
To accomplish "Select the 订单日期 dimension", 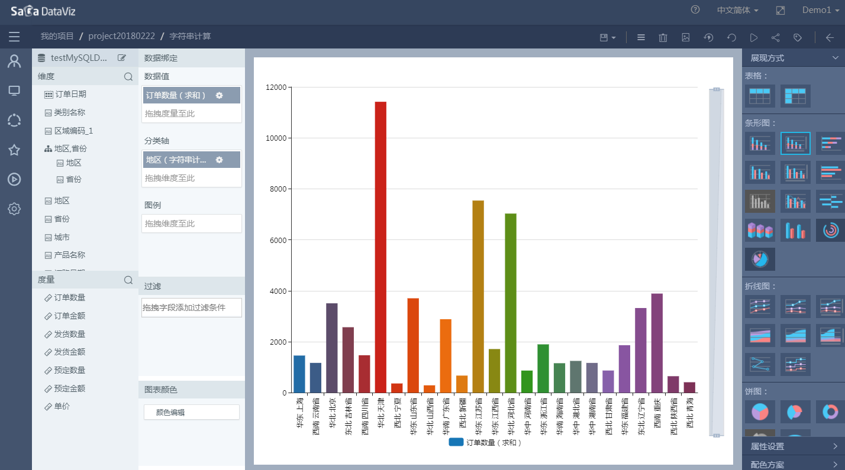I will tap(65, 94).
